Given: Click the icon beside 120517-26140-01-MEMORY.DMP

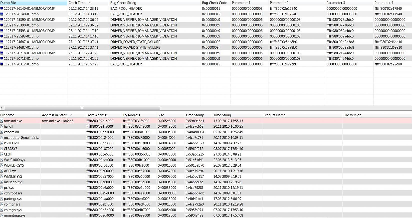Looking at the screenshot, I should (x=2, y=8).
